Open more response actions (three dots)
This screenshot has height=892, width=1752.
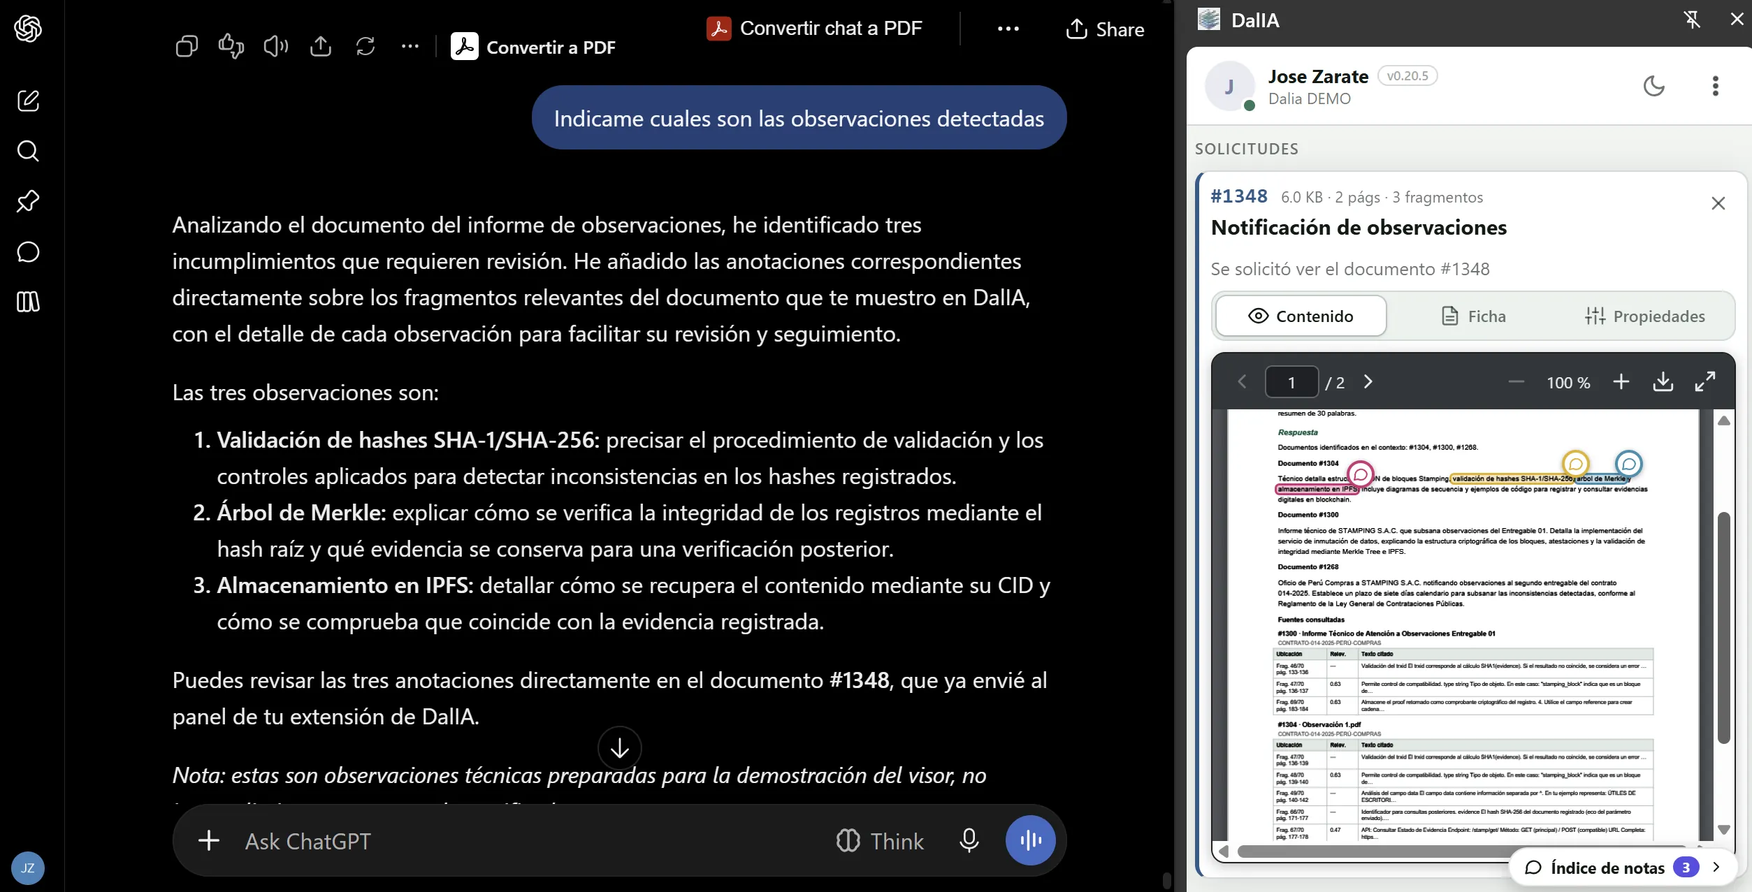(410, 47)
